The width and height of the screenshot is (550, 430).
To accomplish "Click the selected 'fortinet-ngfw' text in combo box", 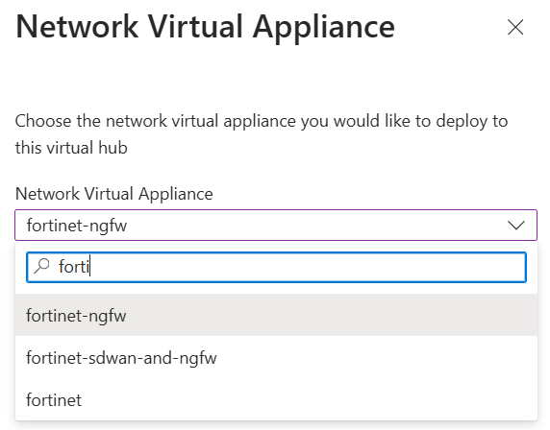I will (x=77, y=226).
